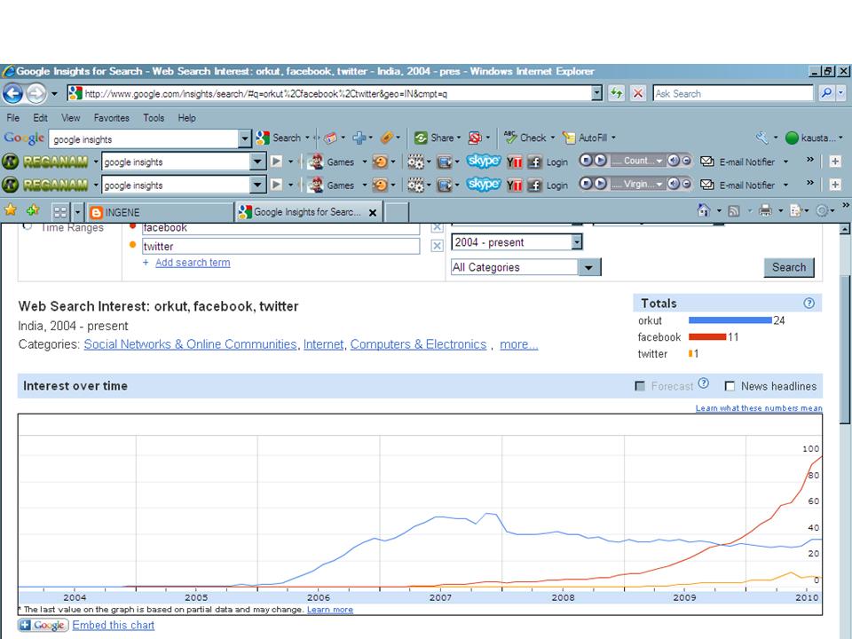Click the Totals help question mark icon

click(x=809, y=304)
